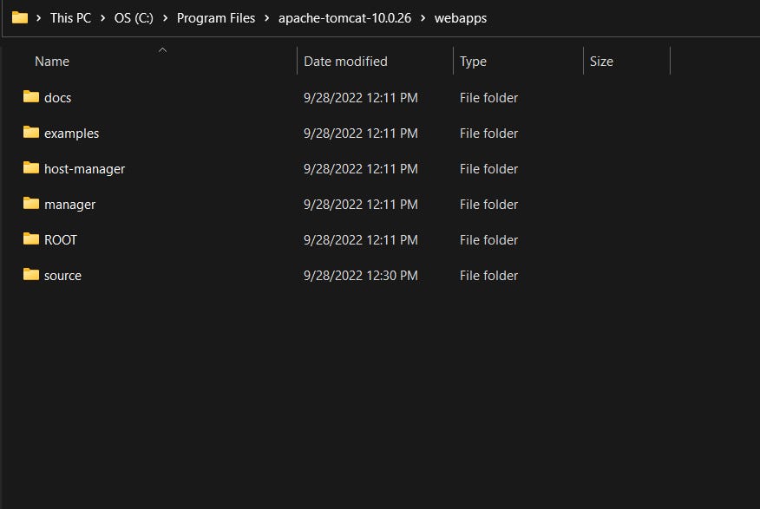Select the source folder name
760x509 pixels.
[63, 276]
